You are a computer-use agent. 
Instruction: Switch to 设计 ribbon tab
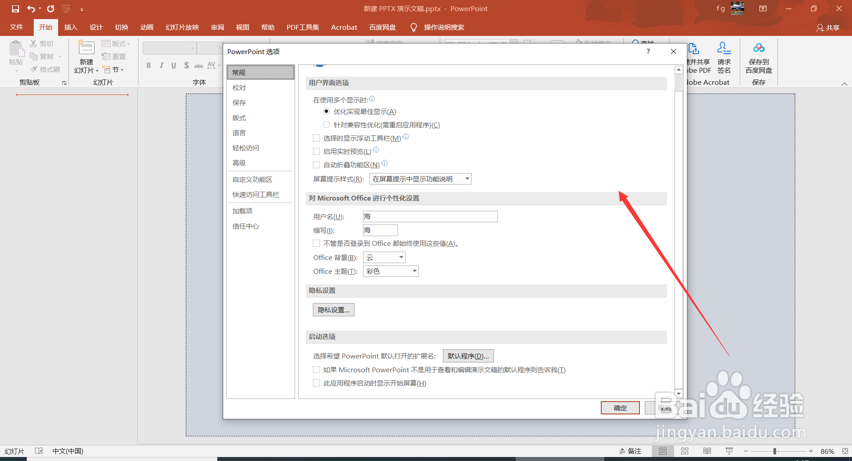coord(96,28)
